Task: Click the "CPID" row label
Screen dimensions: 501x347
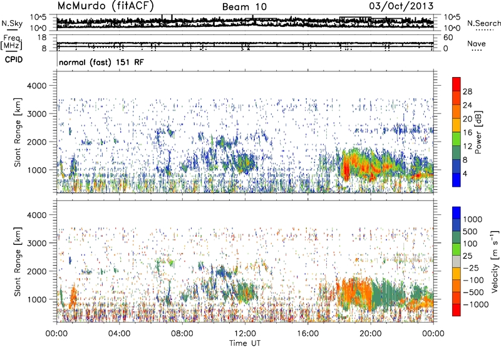Action: (x=14, y=60)
